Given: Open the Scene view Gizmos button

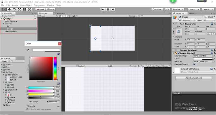Looking at the screenshot, I should 133,16.
